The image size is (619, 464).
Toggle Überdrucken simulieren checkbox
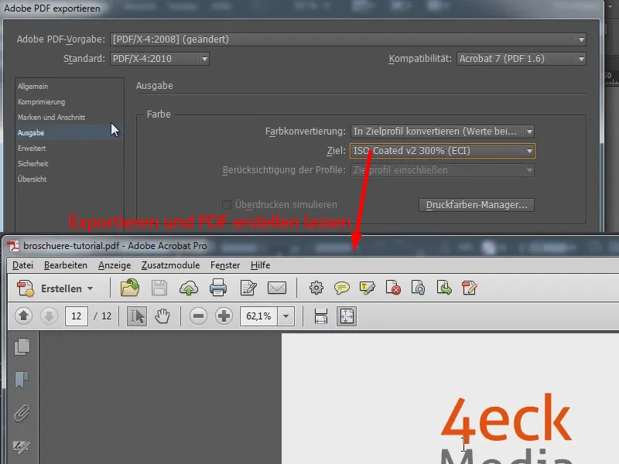point(227,205)
